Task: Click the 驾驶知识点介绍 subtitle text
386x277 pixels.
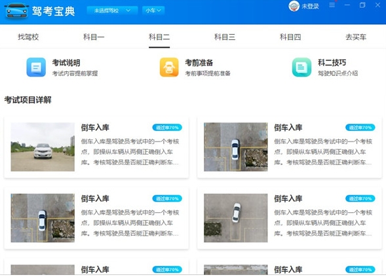Action: point(338,73)
